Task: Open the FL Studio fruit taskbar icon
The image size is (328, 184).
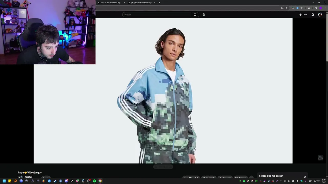Action: [44, 181]
